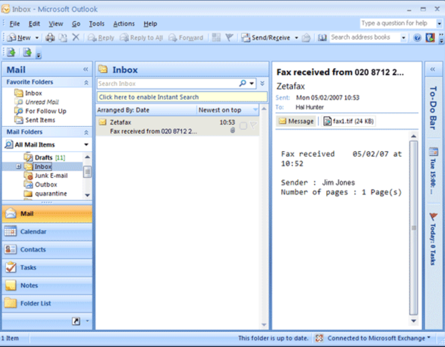Click the Follow Up flag toolbar icon
The height and width of the screenshot is (347, 445).
(x=229, y=37)
